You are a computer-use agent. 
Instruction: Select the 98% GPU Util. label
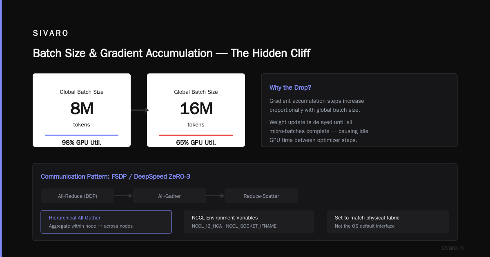[x=82, y=142]
